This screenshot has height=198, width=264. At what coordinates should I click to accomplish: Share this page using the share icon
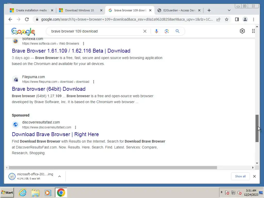point(218,19)
